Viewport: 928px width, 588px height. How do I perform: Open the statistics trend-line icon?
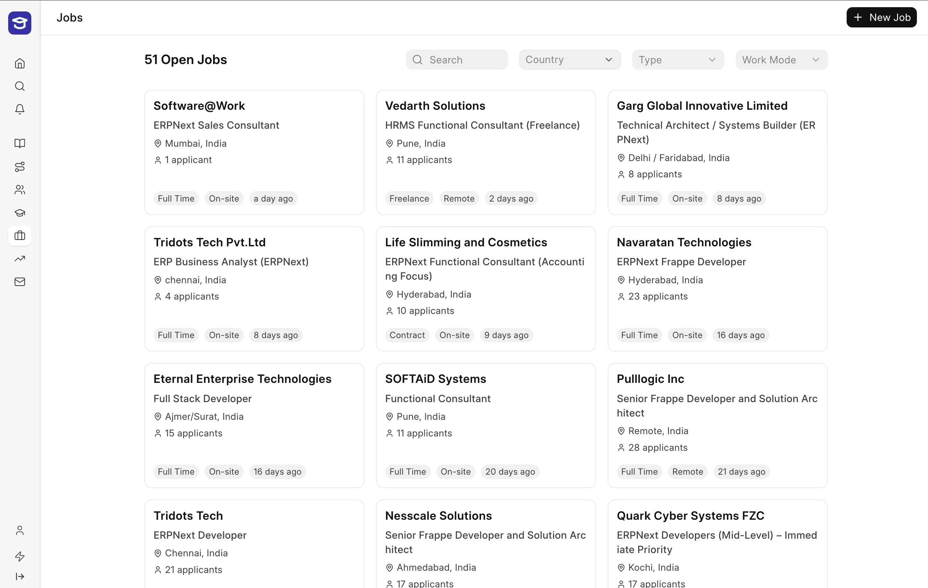coord(20,258)
